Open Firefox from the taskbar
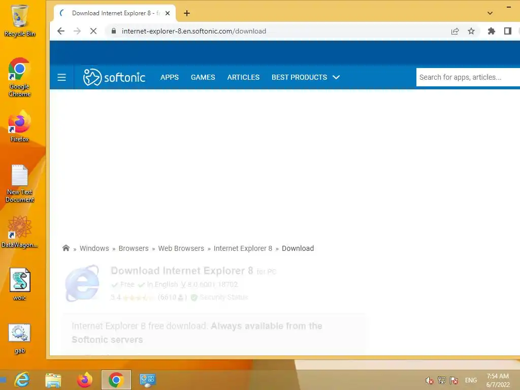The height and width of the screenshot is (390, 520). tap(85, 380)
